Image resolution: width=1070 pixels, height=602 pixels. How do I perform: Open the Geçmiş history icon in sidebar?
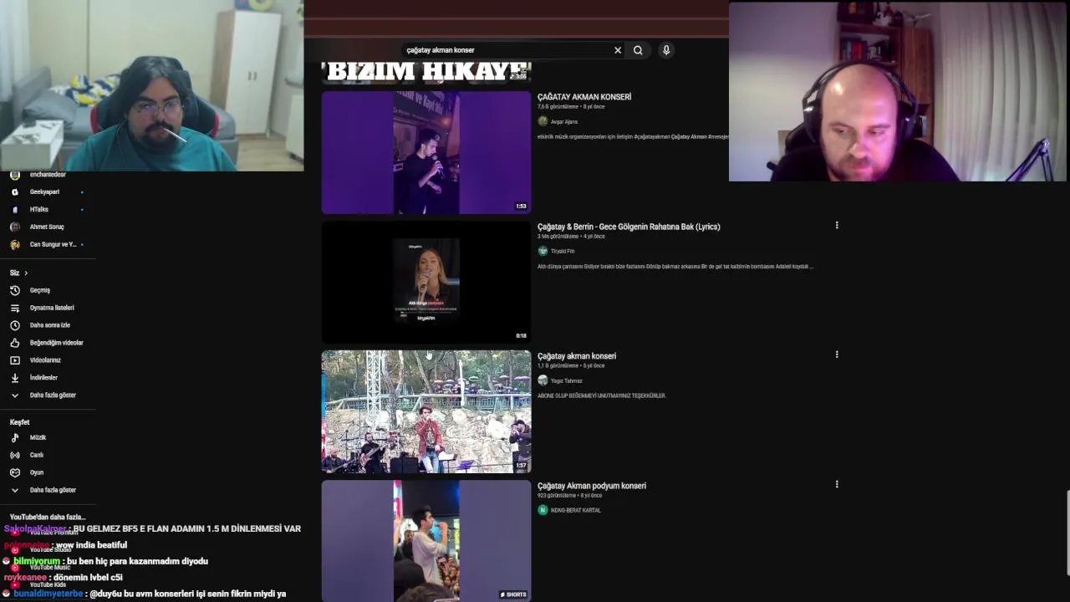coord(14,290)
